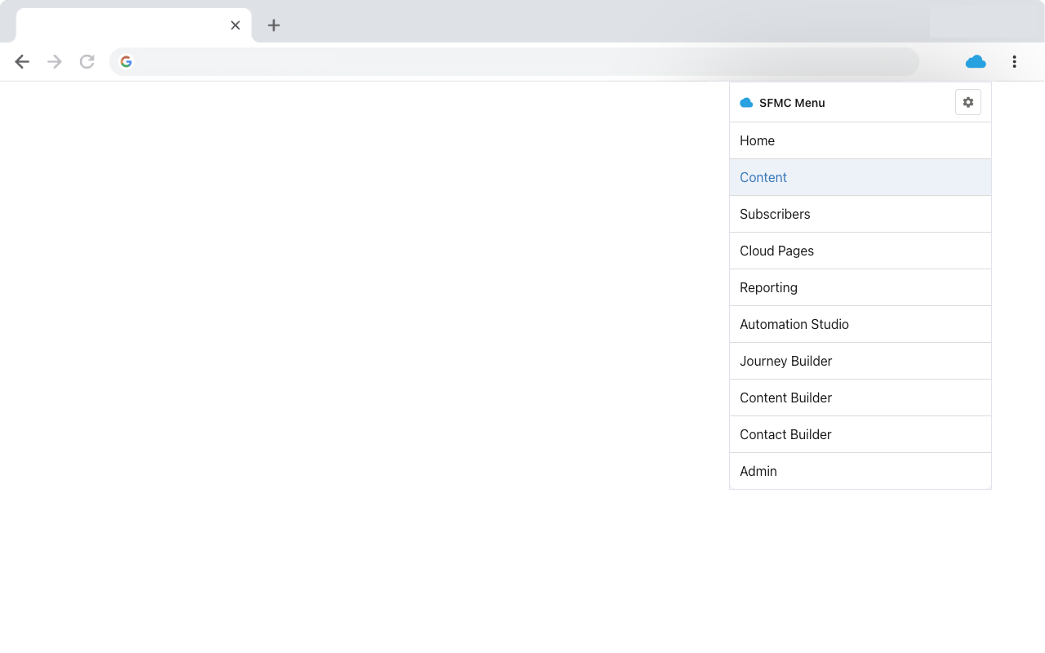Focus the browser address bar
1045x653 pixels.
click(514, 61)
